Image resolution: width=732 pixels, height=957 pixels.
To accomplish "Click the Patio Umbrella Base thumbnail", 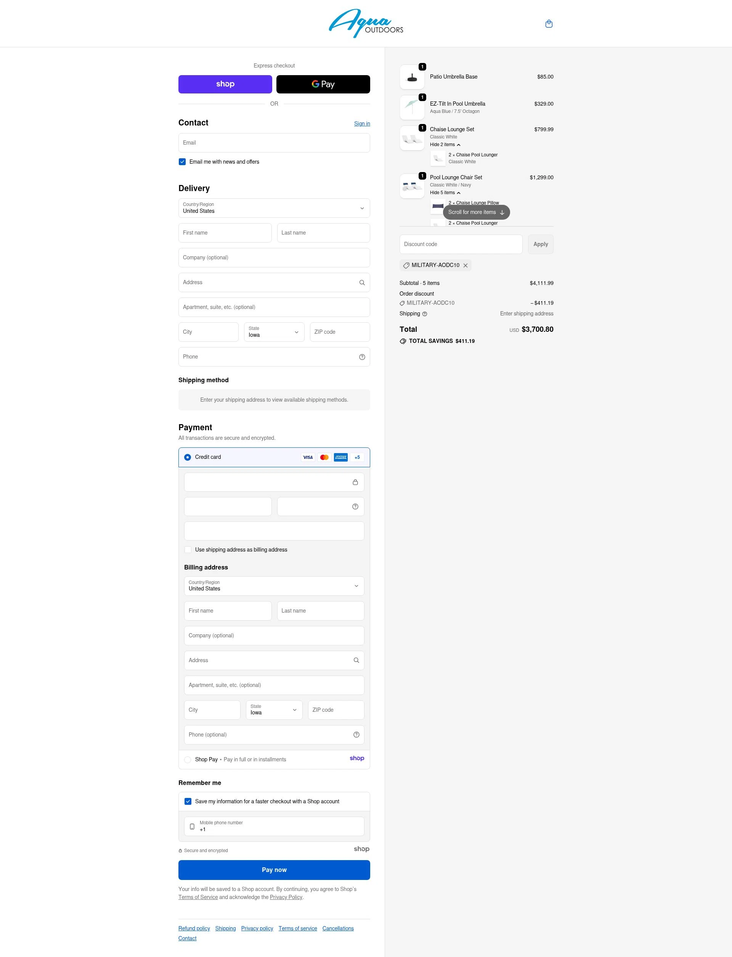I will 411,77.
